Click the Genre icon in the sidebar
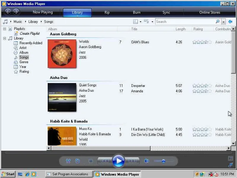 16,62
